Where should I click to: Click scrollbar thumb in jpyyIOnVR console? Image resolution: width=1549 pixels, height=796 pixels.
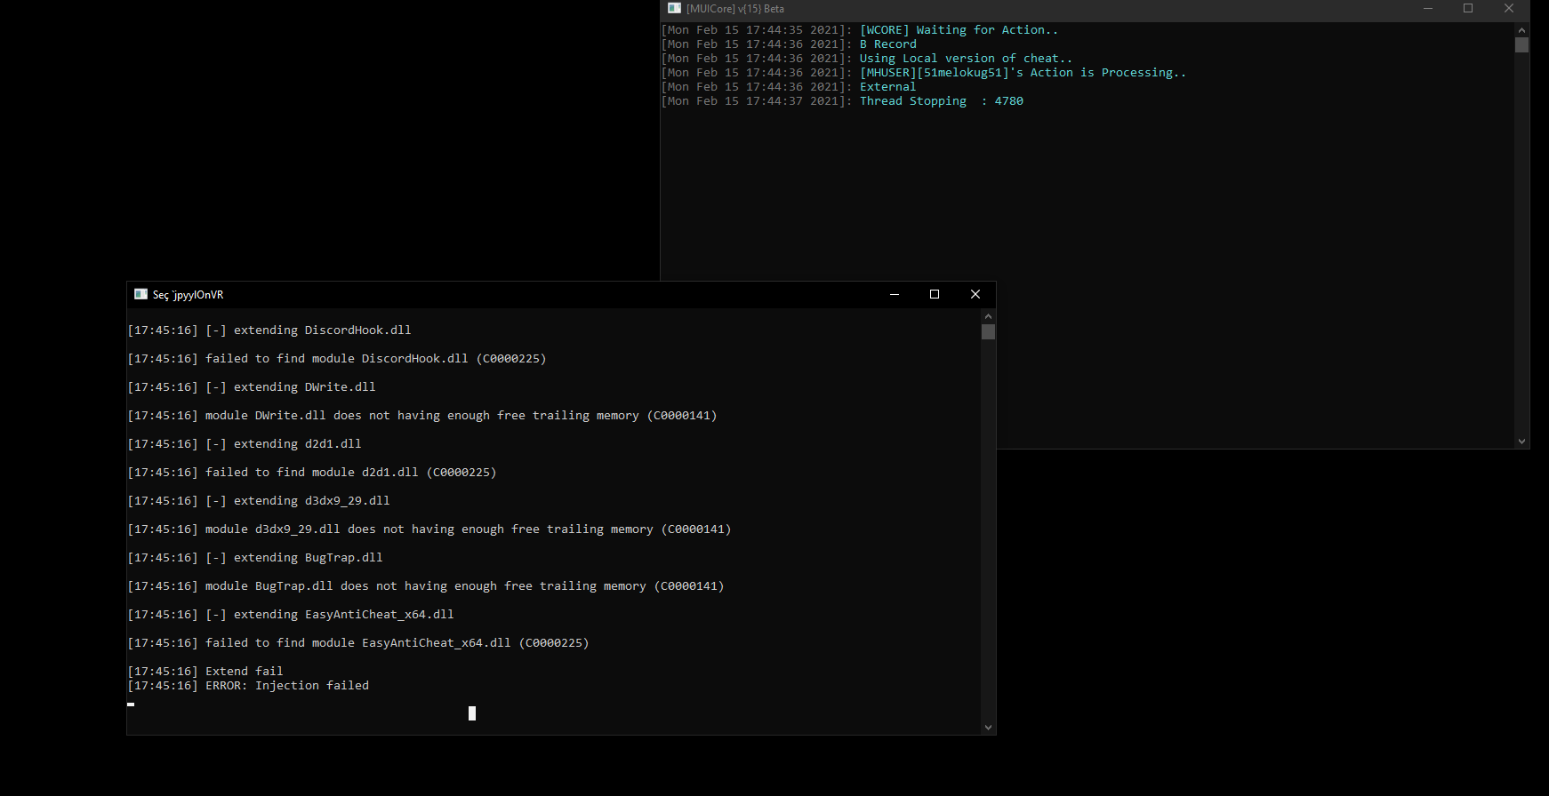pos(988,331)
